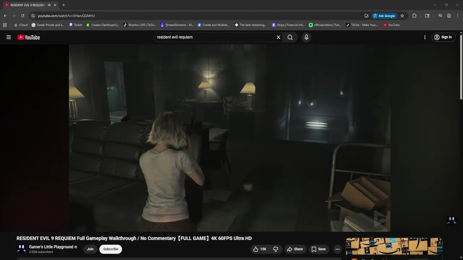
Task: Open Creator Dashboard bookmark
Action: [x=103, y=25]
